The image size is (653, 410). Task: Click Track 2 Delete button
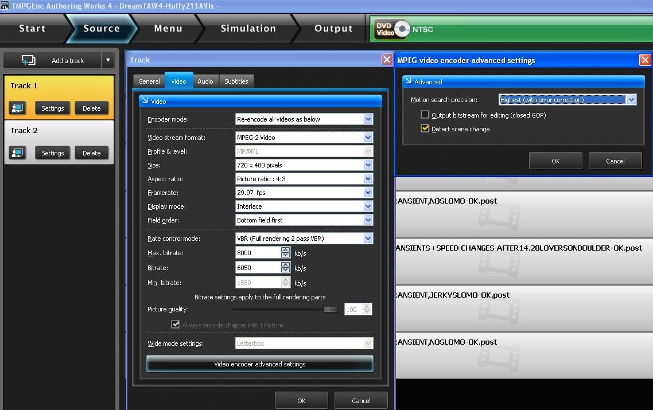92,153
